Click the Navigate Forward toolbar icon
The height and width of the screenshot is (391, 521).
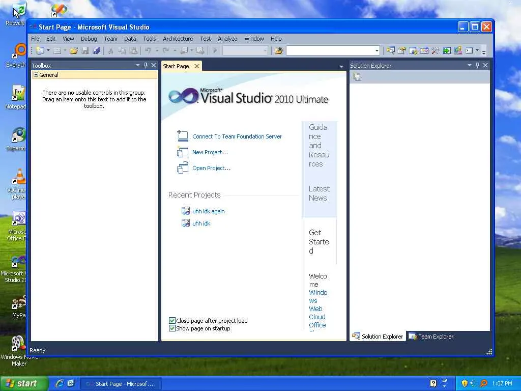pyautogui.click(x=200, y=50)
